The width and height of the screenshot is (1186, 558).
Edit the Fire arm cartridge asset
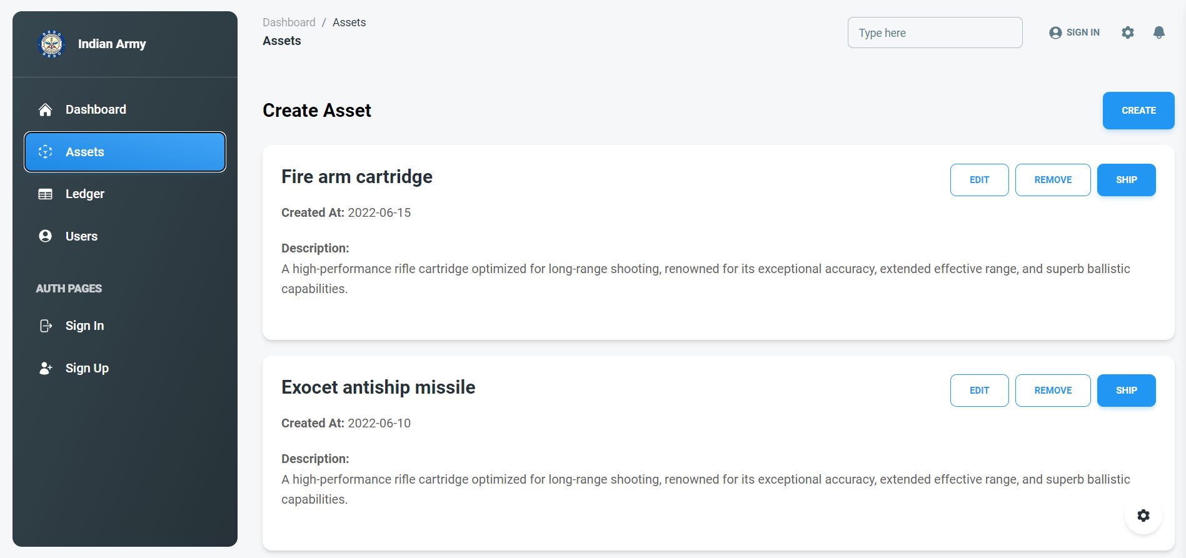click(979, 180)
